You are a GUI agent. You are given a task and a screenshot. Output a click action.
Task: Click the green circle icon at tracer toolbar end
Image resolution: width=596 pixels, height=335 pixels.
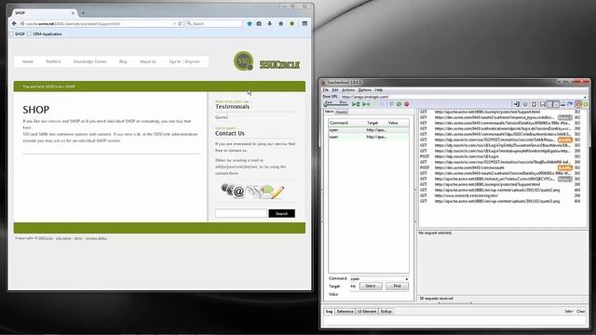[x=586, y=104]
